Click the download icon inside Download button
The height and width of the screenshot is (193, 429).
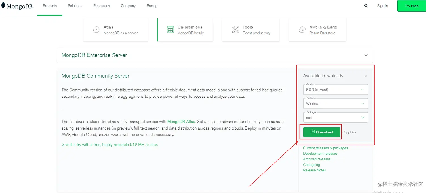[x=313, y=132]
